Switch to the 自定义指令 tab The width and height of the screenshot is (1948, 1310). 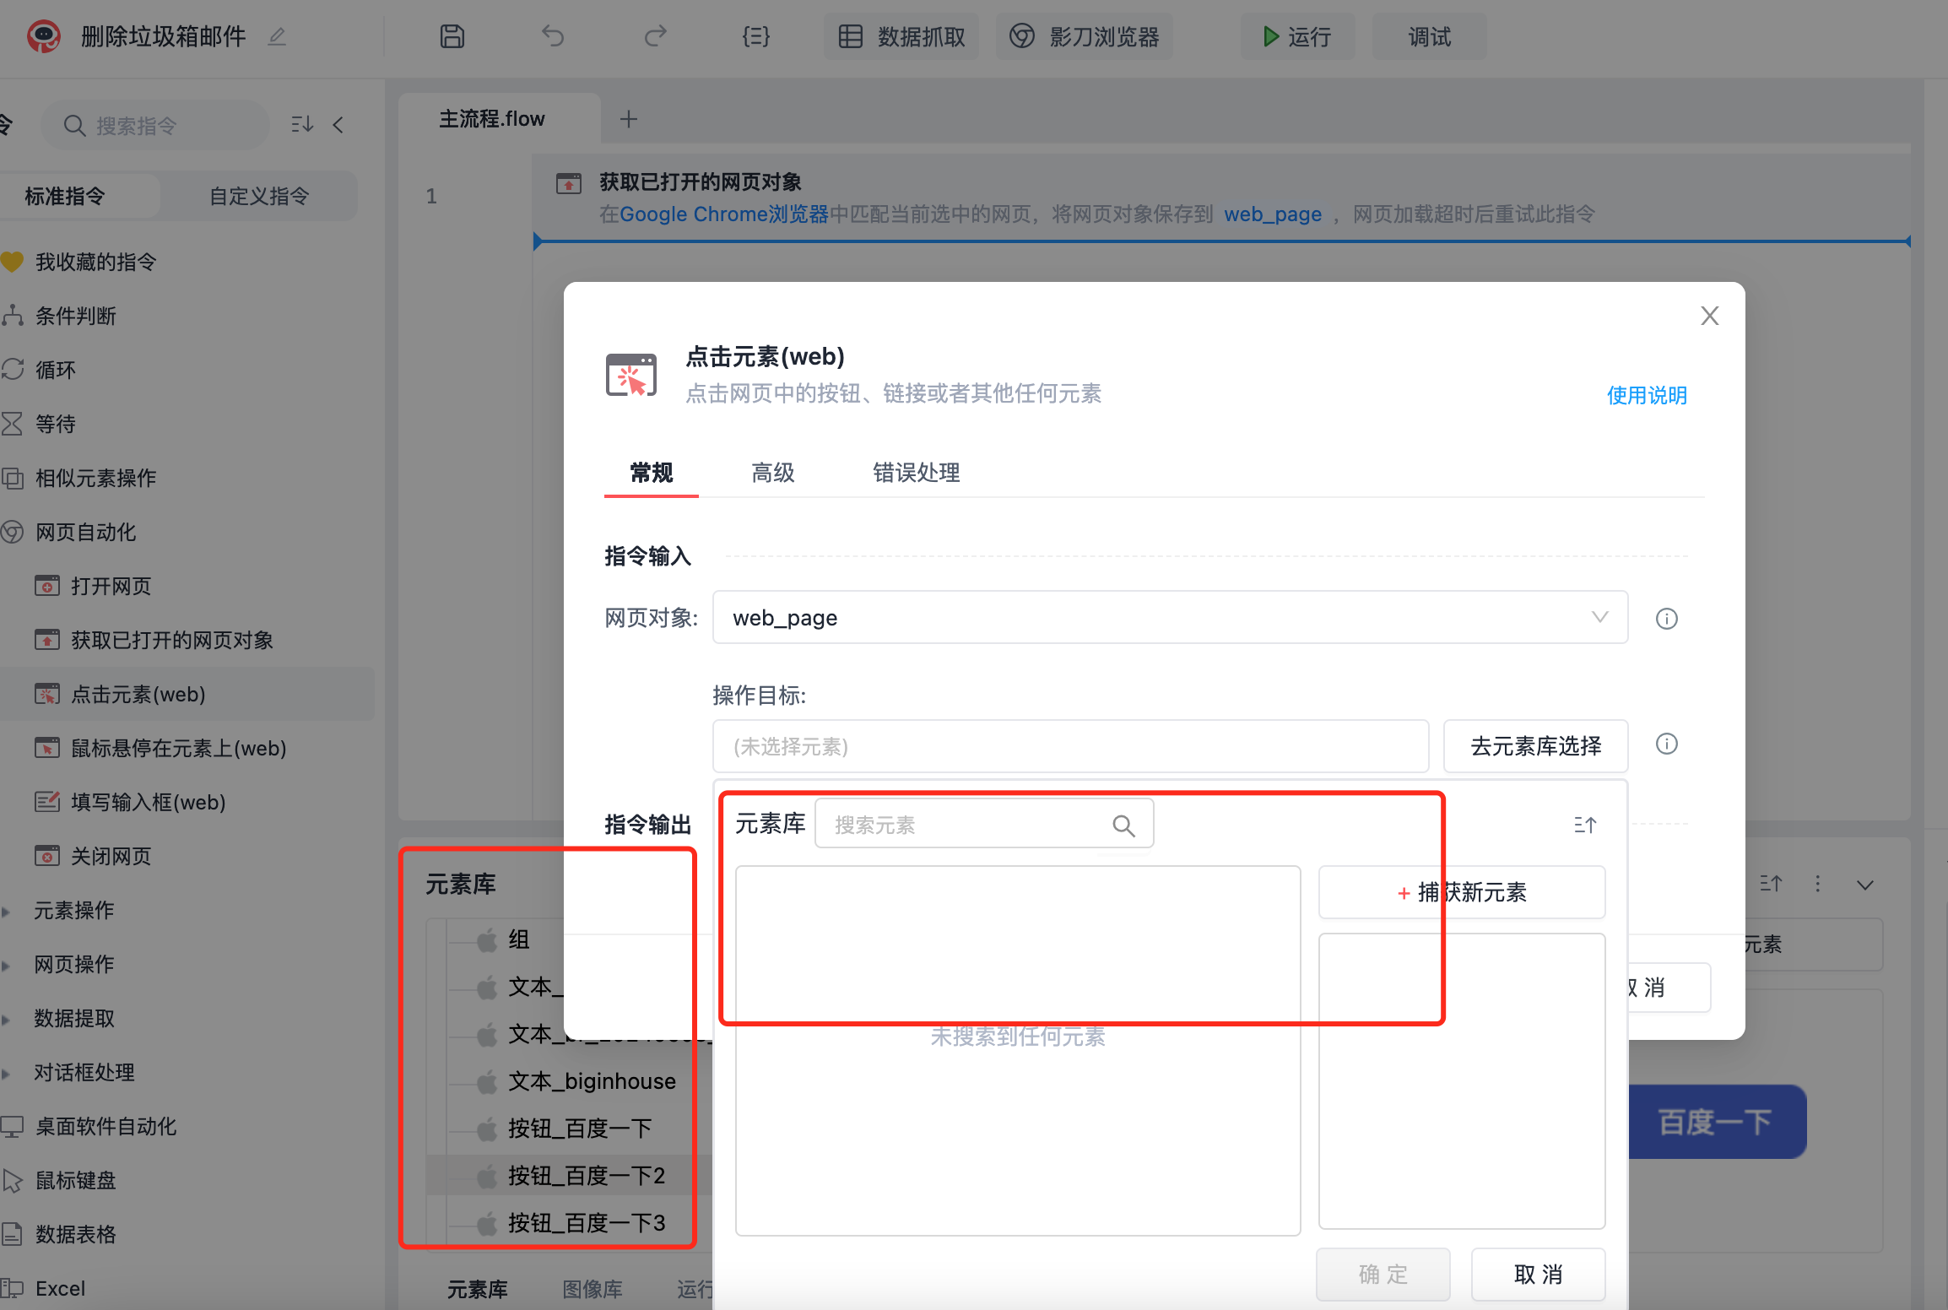[259, 197]
